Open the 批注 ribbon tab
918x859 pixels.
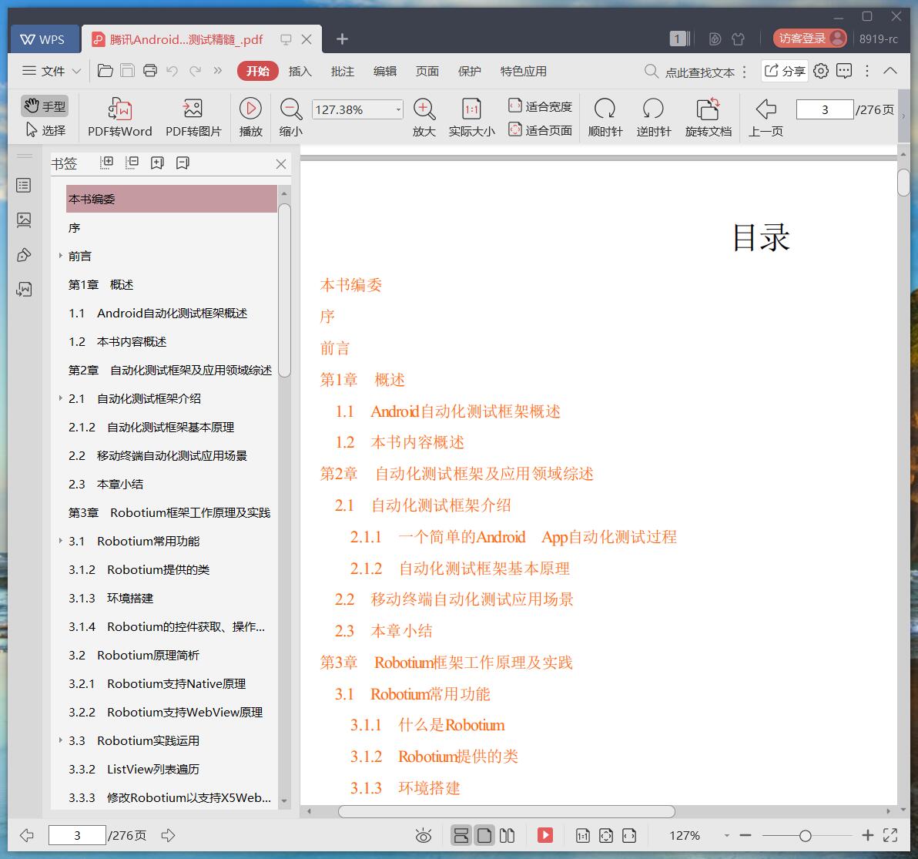tap(343, 71)
